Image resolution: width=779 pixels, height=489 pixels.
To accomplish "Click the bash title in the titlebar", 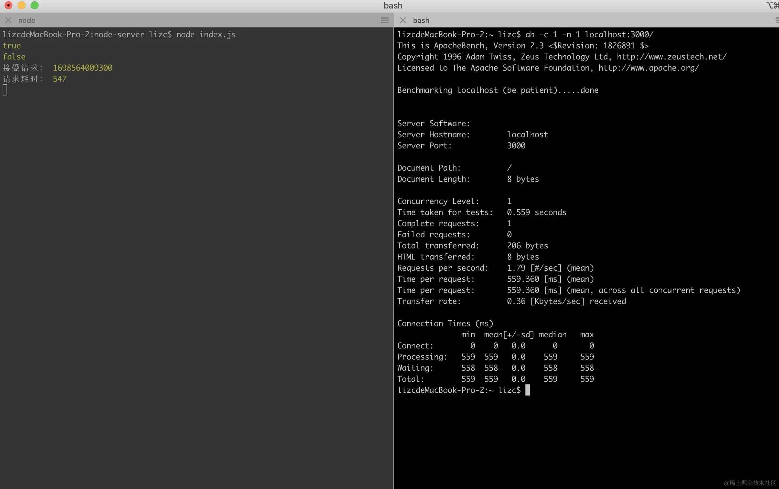I will tap(393, 6).
